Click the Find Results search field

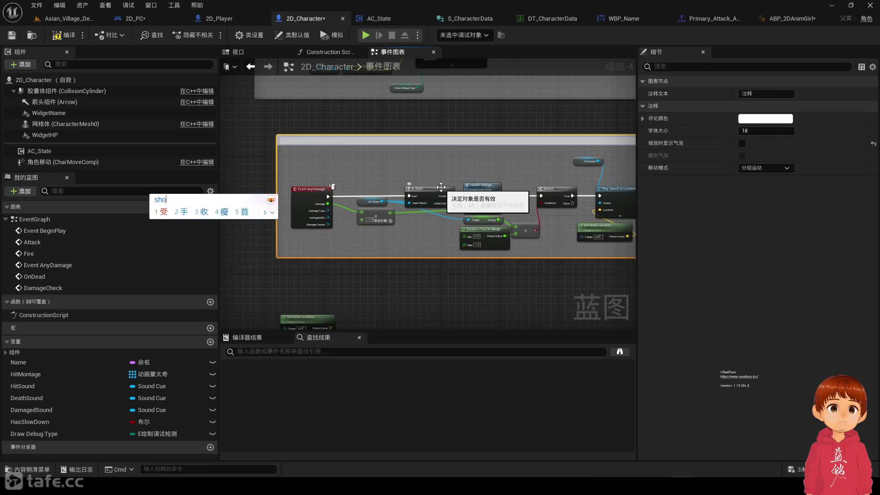pos(416,352)
